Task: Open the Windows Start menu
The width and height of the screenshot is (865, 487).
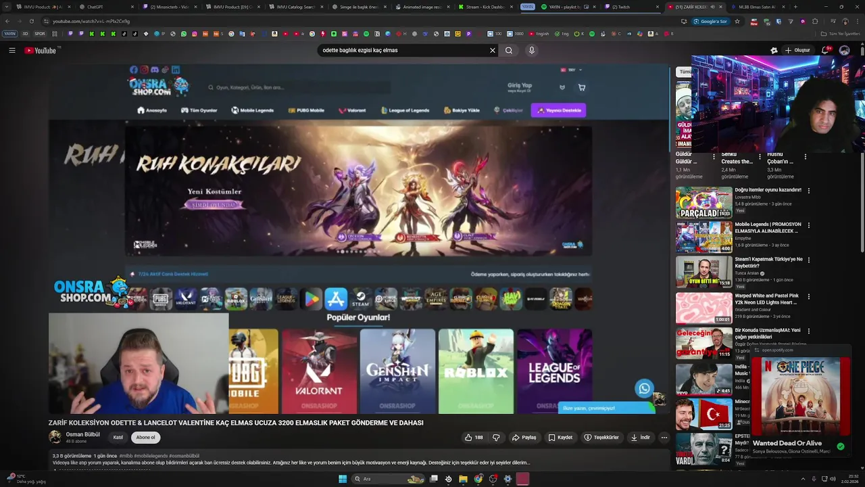Action: point(343,479)
